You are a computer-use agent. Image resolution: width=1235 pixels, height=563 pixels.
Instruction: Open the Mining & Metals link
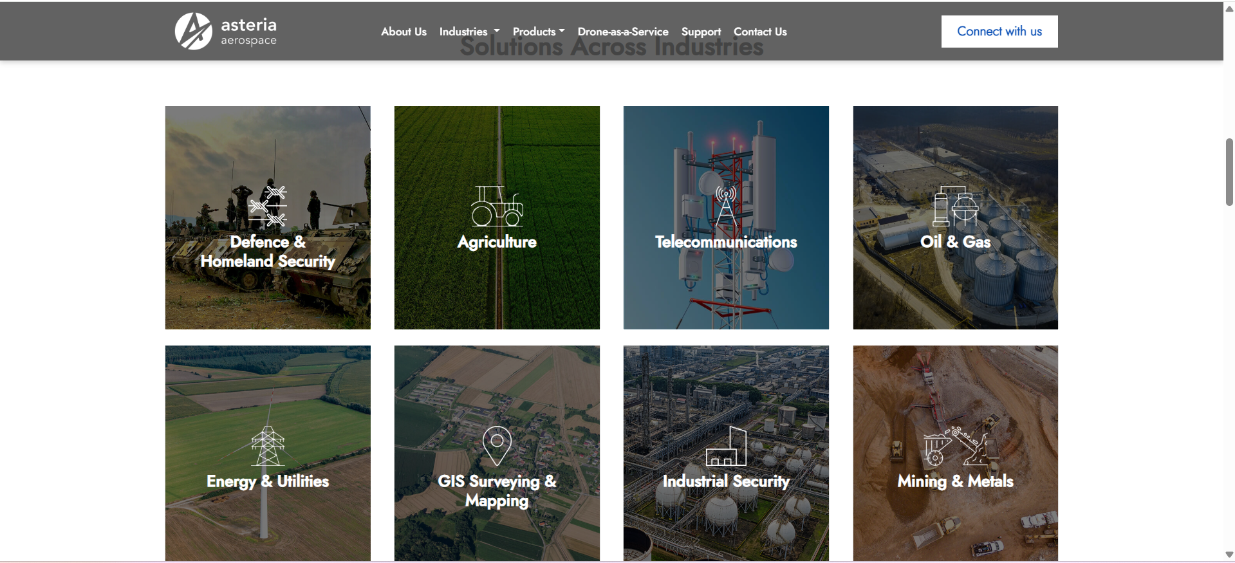click(956, 481)
